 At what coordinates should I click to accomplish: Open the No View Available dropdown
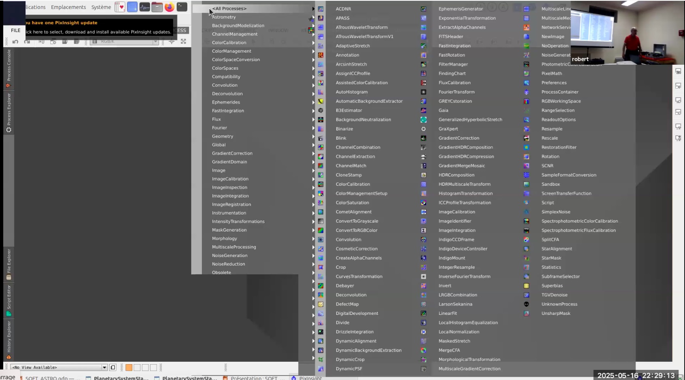(x=59, y=367)
